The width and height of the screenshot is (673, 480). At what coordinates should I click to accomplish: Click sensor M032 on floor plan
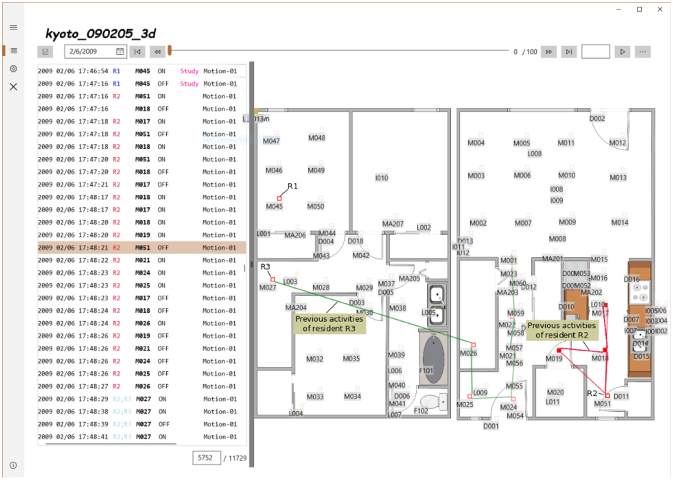(315, 359)
